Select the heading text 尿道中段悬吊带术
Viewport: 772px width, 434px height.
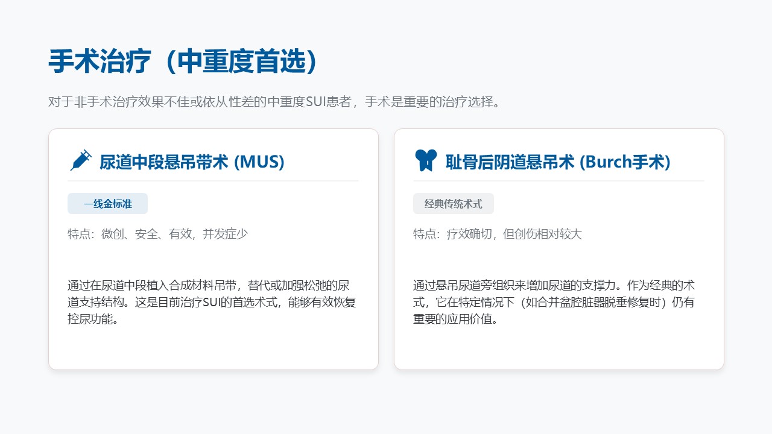pyautogui.click(x=164, y=162)
